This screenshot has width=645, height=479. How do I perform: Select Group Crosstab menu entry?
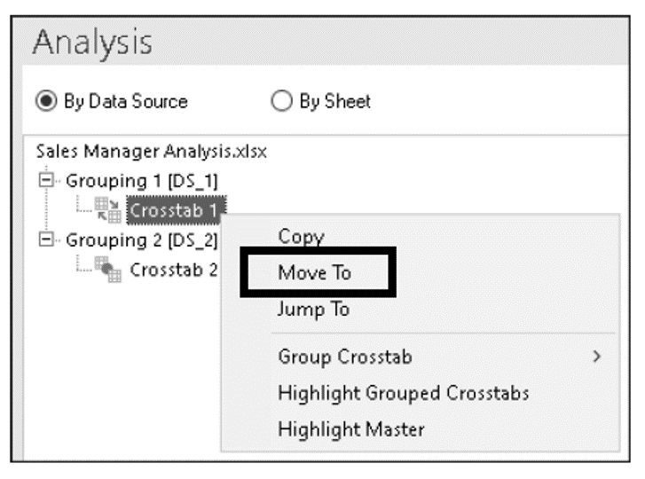click(345, 357)
